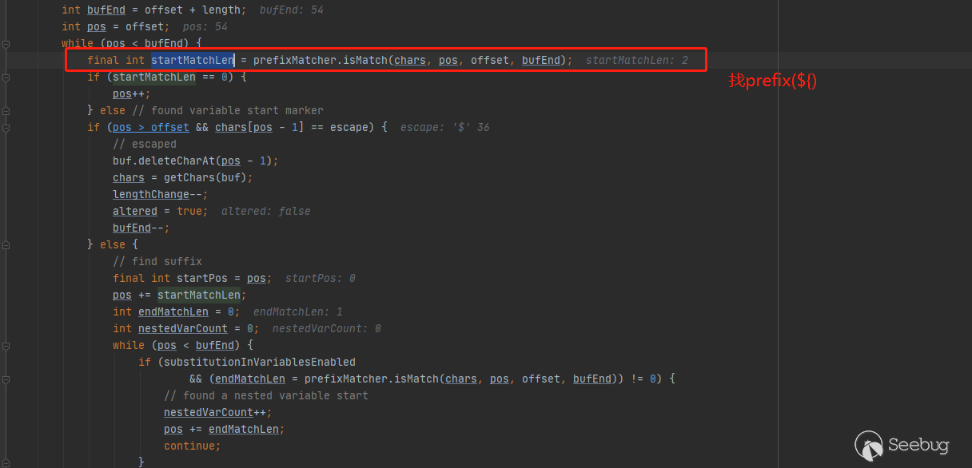Click the substitutionInVariablesEnabled identifier
The image size is (972, 468).
(259, 362)
